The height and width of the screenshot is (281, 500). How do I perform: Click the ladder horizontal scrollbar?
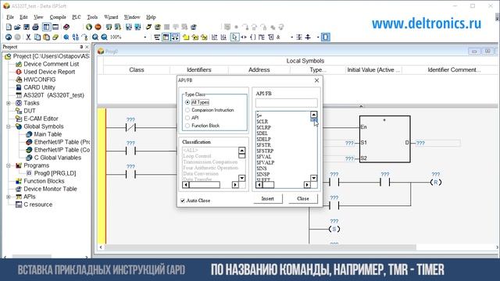pyautogui.click(x=260, y=247)
